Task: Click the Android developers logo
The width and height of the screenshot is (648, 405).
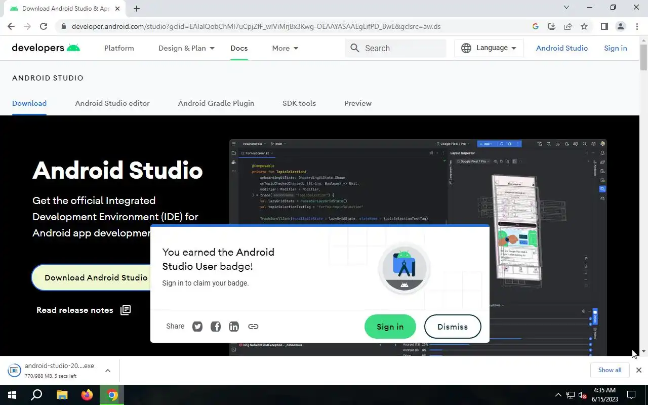Action: point(46,48)
